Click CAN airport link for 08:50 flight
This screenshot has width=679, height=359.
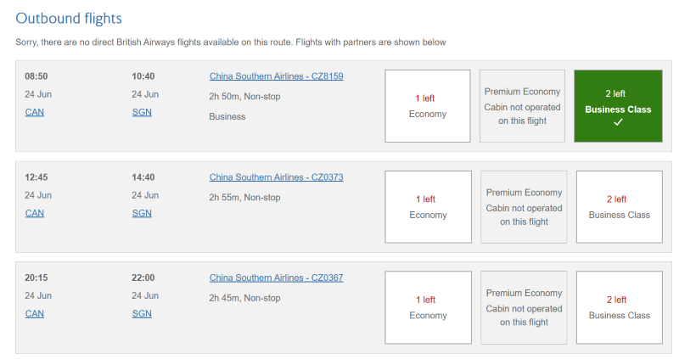pyautogui.click(x=35, y=112)
